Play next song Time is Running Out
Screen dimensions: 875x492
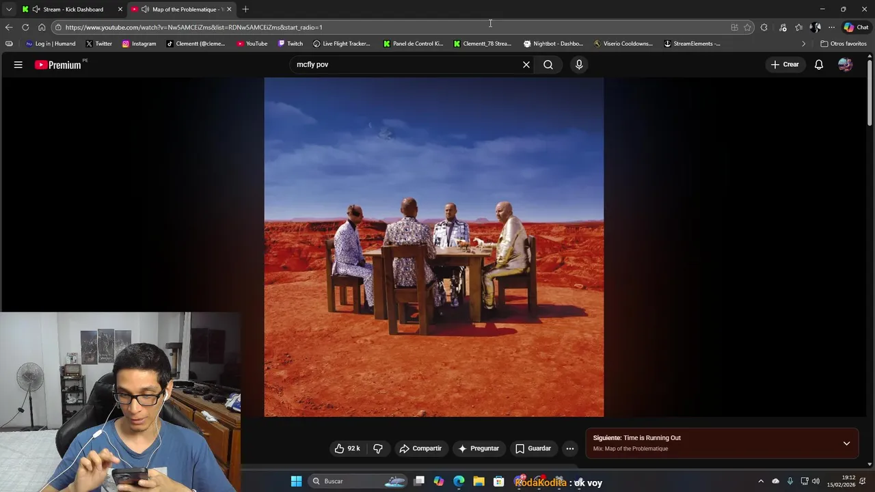click(652, 438)
